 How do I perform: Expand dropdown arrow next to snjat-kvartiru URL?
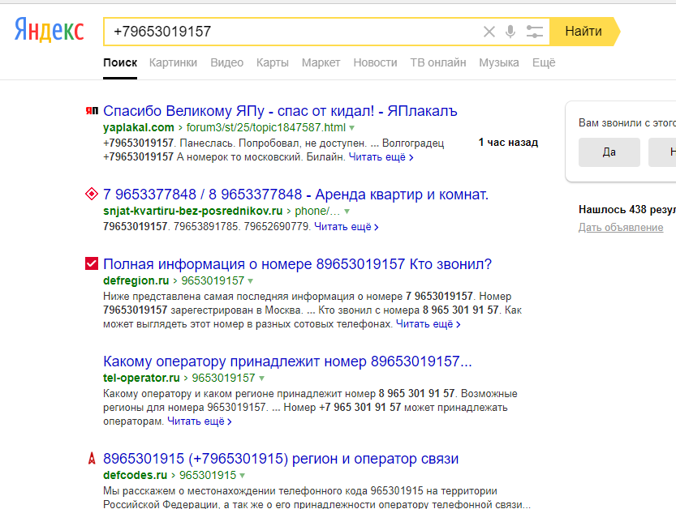(347, 212)
